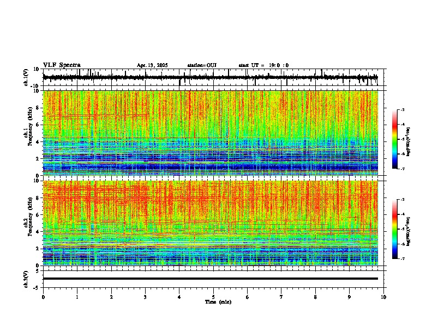Click the "start UT = 19:0 :0" text
The height and width of the screenshot is (333, 432).
pyautogui.click(x=263, y=65)
